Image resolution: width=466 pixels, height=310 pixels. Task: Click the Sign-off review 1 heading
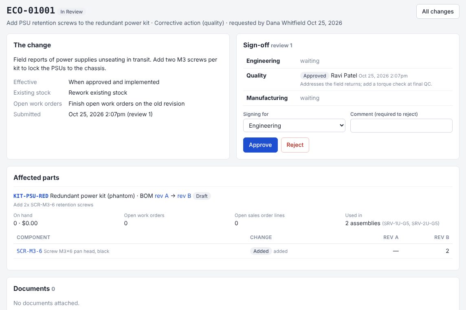coord(268,45)
